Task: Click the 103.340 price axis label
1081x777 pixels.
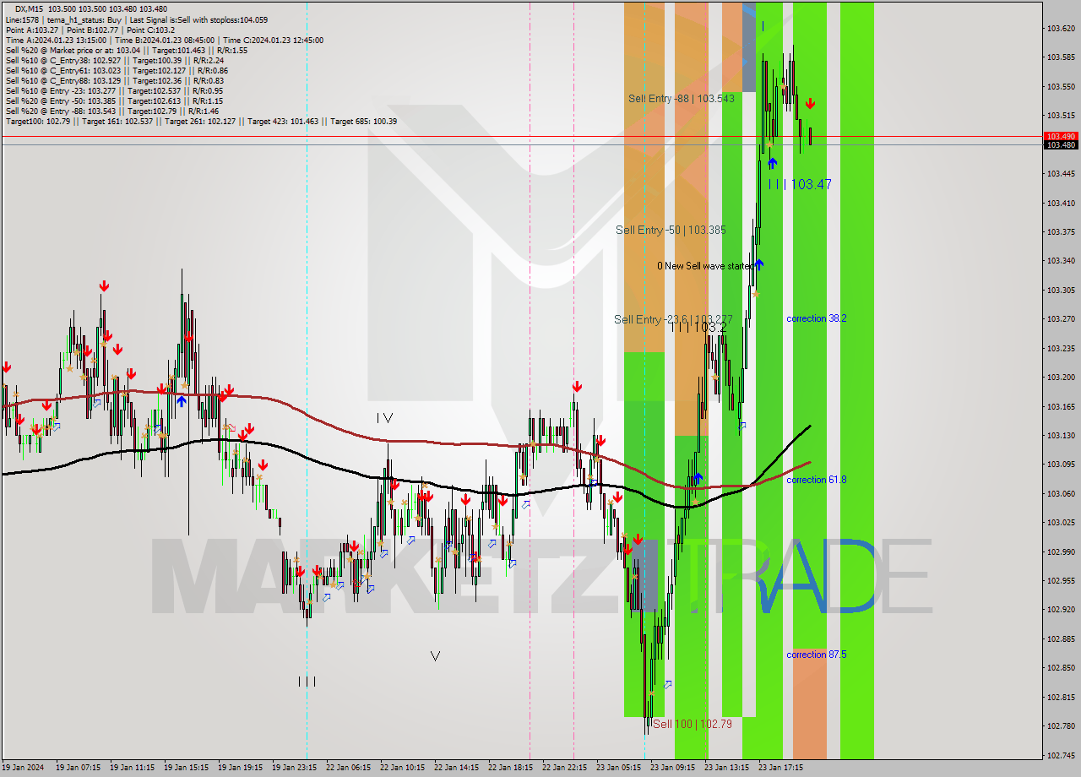Action: click(1061, 261)
